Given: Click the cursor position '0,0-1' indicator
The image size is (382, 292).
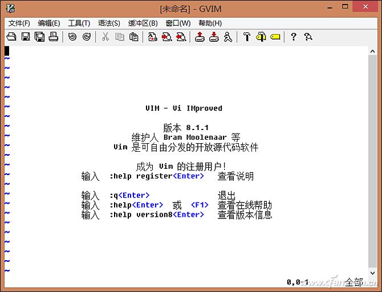Looking at the screenshot, I should [298, 282].
